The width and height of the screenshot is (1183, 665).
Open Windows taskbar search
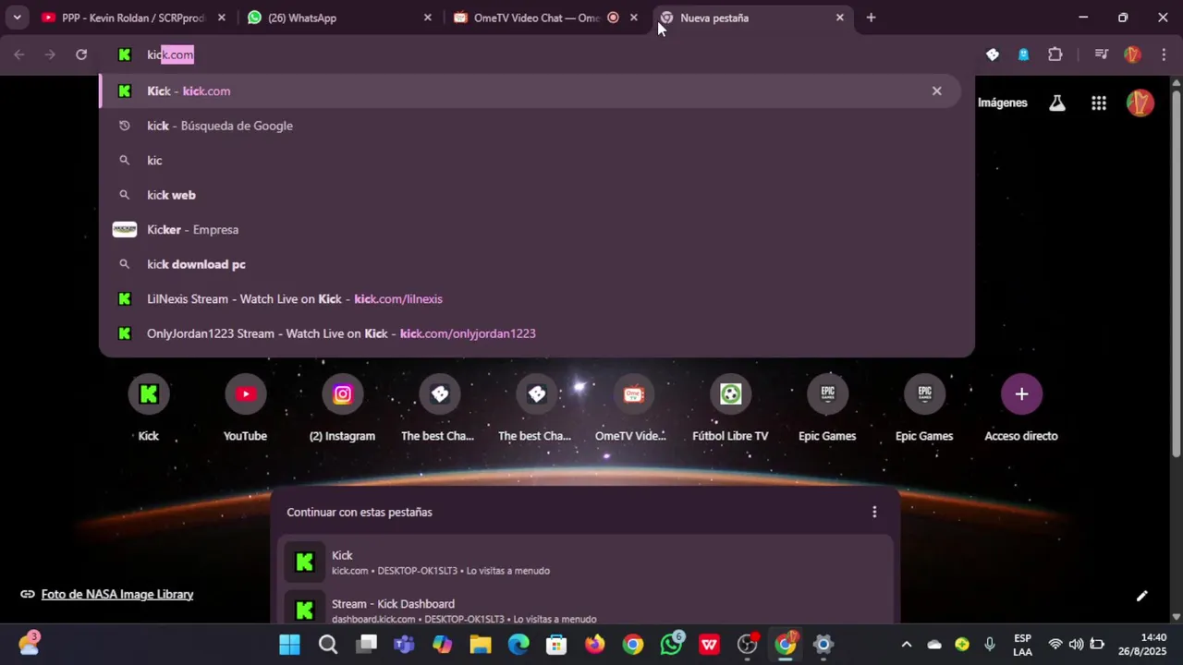(x=328, y=644)
